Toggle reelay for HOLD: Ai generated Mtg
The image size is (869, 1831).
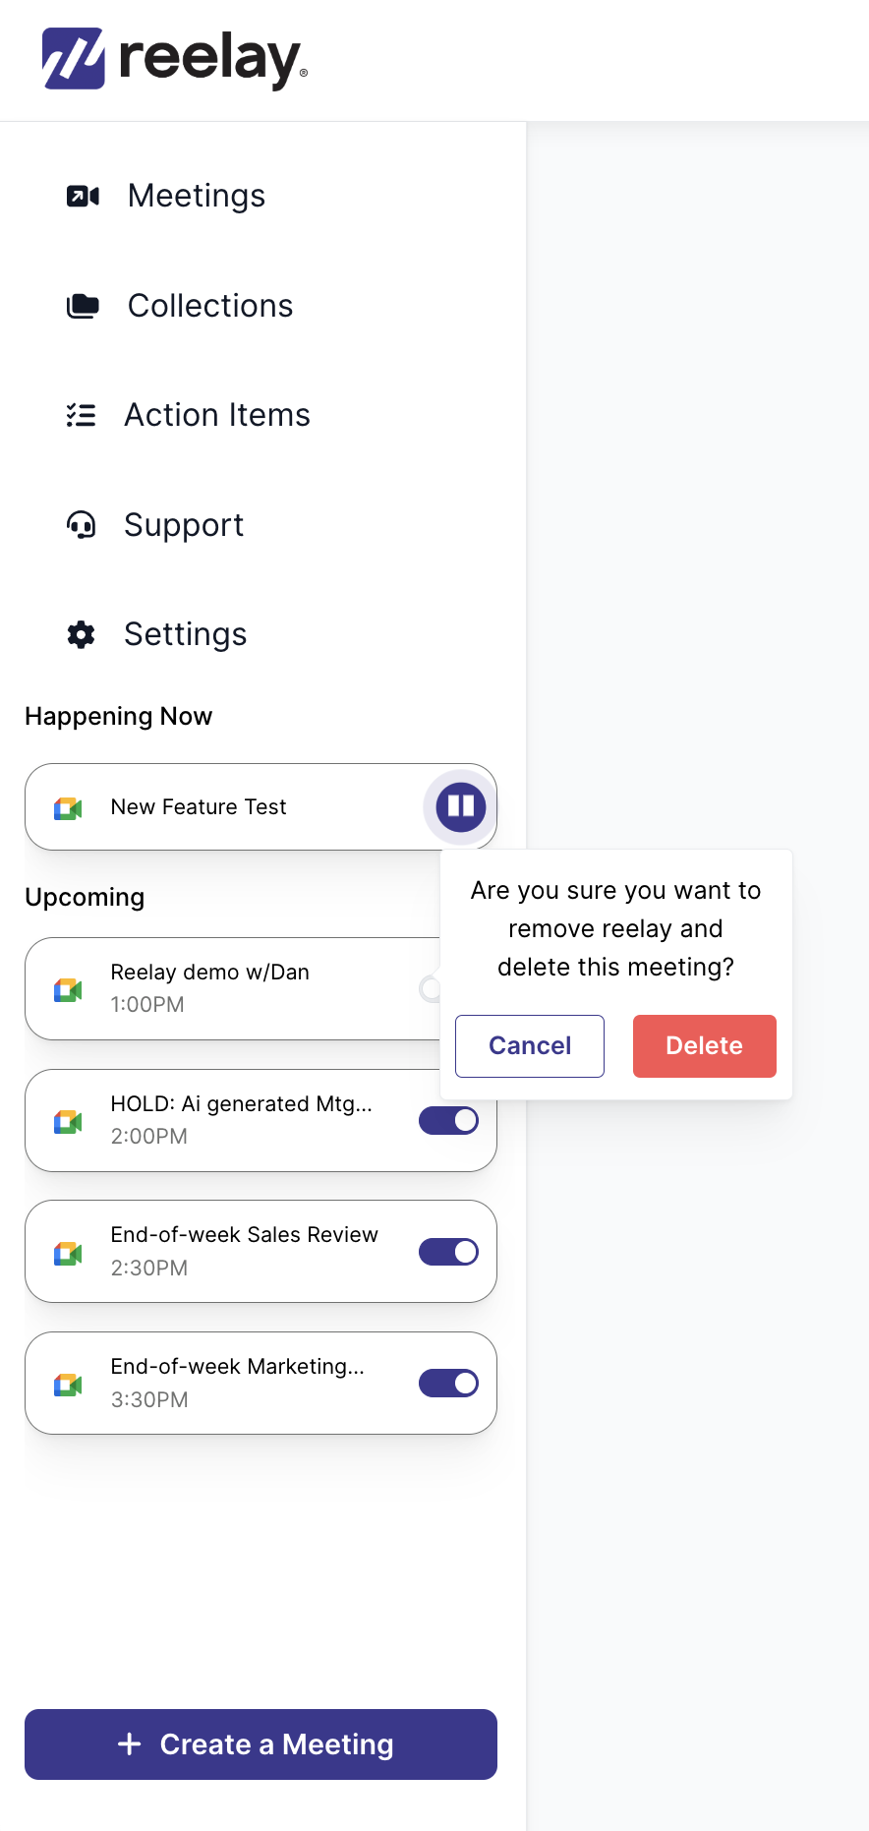tap(448, 1120)
